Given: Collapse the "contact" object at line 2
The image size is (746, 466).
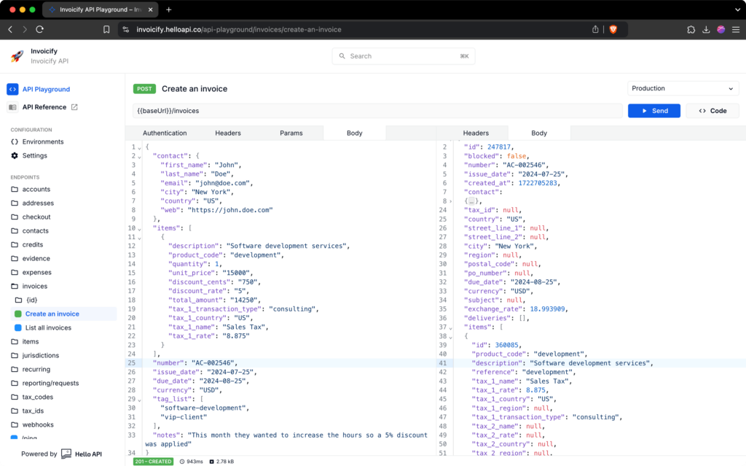Looking at the screenshot, I should point(139,157).
